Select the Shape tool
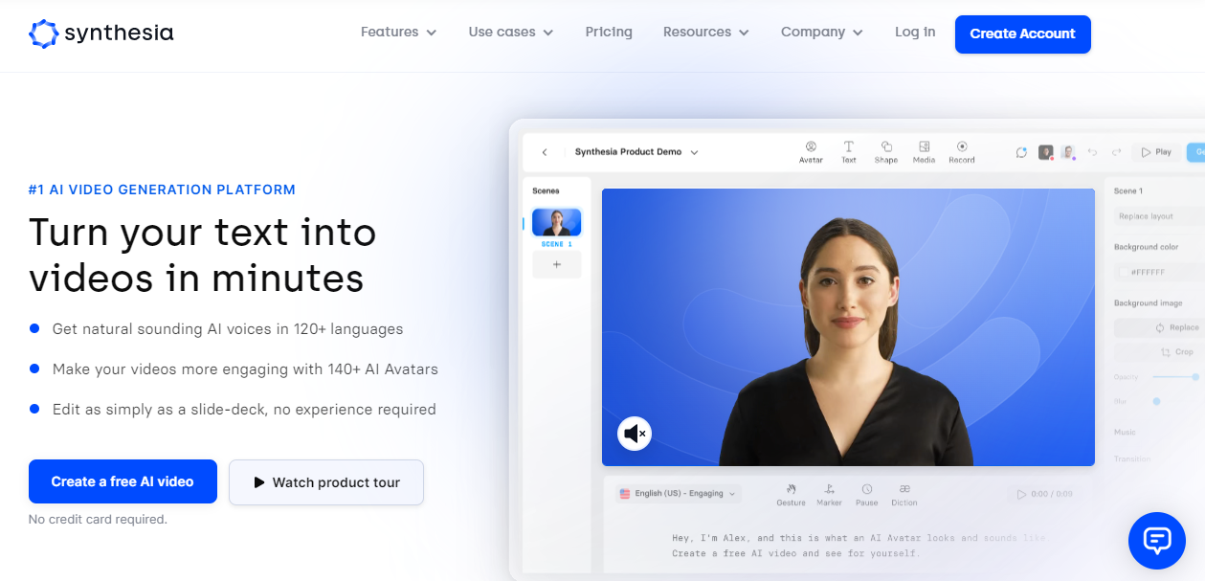 coord(886,152)
